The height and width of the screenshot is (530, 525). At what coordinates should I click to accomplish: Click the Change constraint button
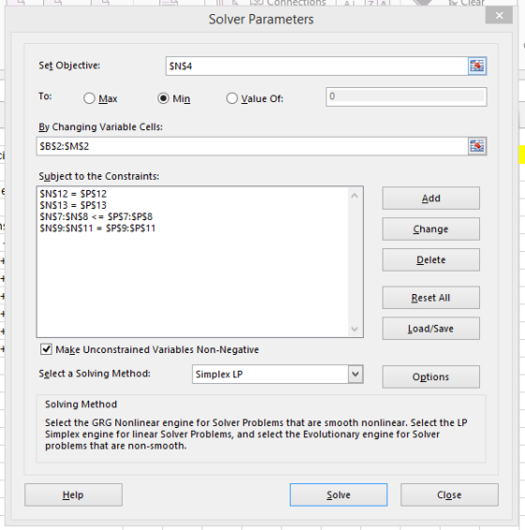[431, 229]
